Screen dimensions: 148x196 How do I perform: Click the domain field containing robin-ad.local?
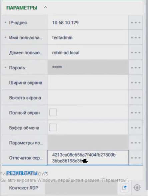[88, 53]
